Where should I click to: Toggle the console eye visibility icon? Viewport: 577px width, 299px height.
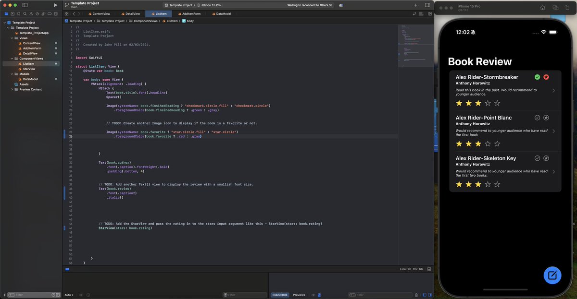pyautogui.click(x=313, y=295)
